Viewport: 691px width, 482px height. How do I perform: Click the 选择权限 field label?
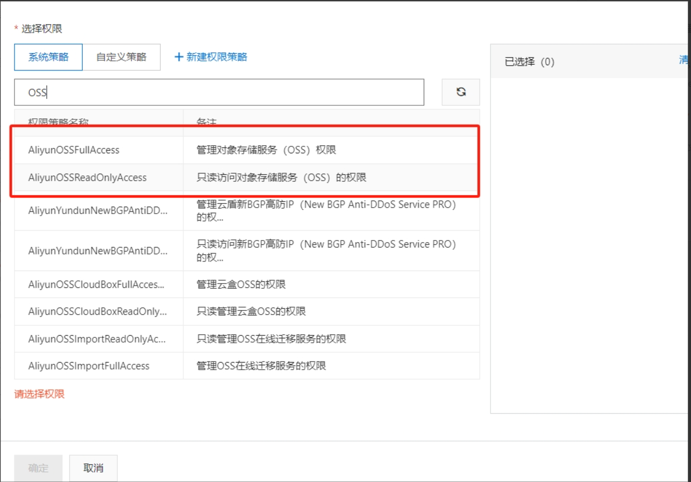pyautogui.click(x=41, y=29)
